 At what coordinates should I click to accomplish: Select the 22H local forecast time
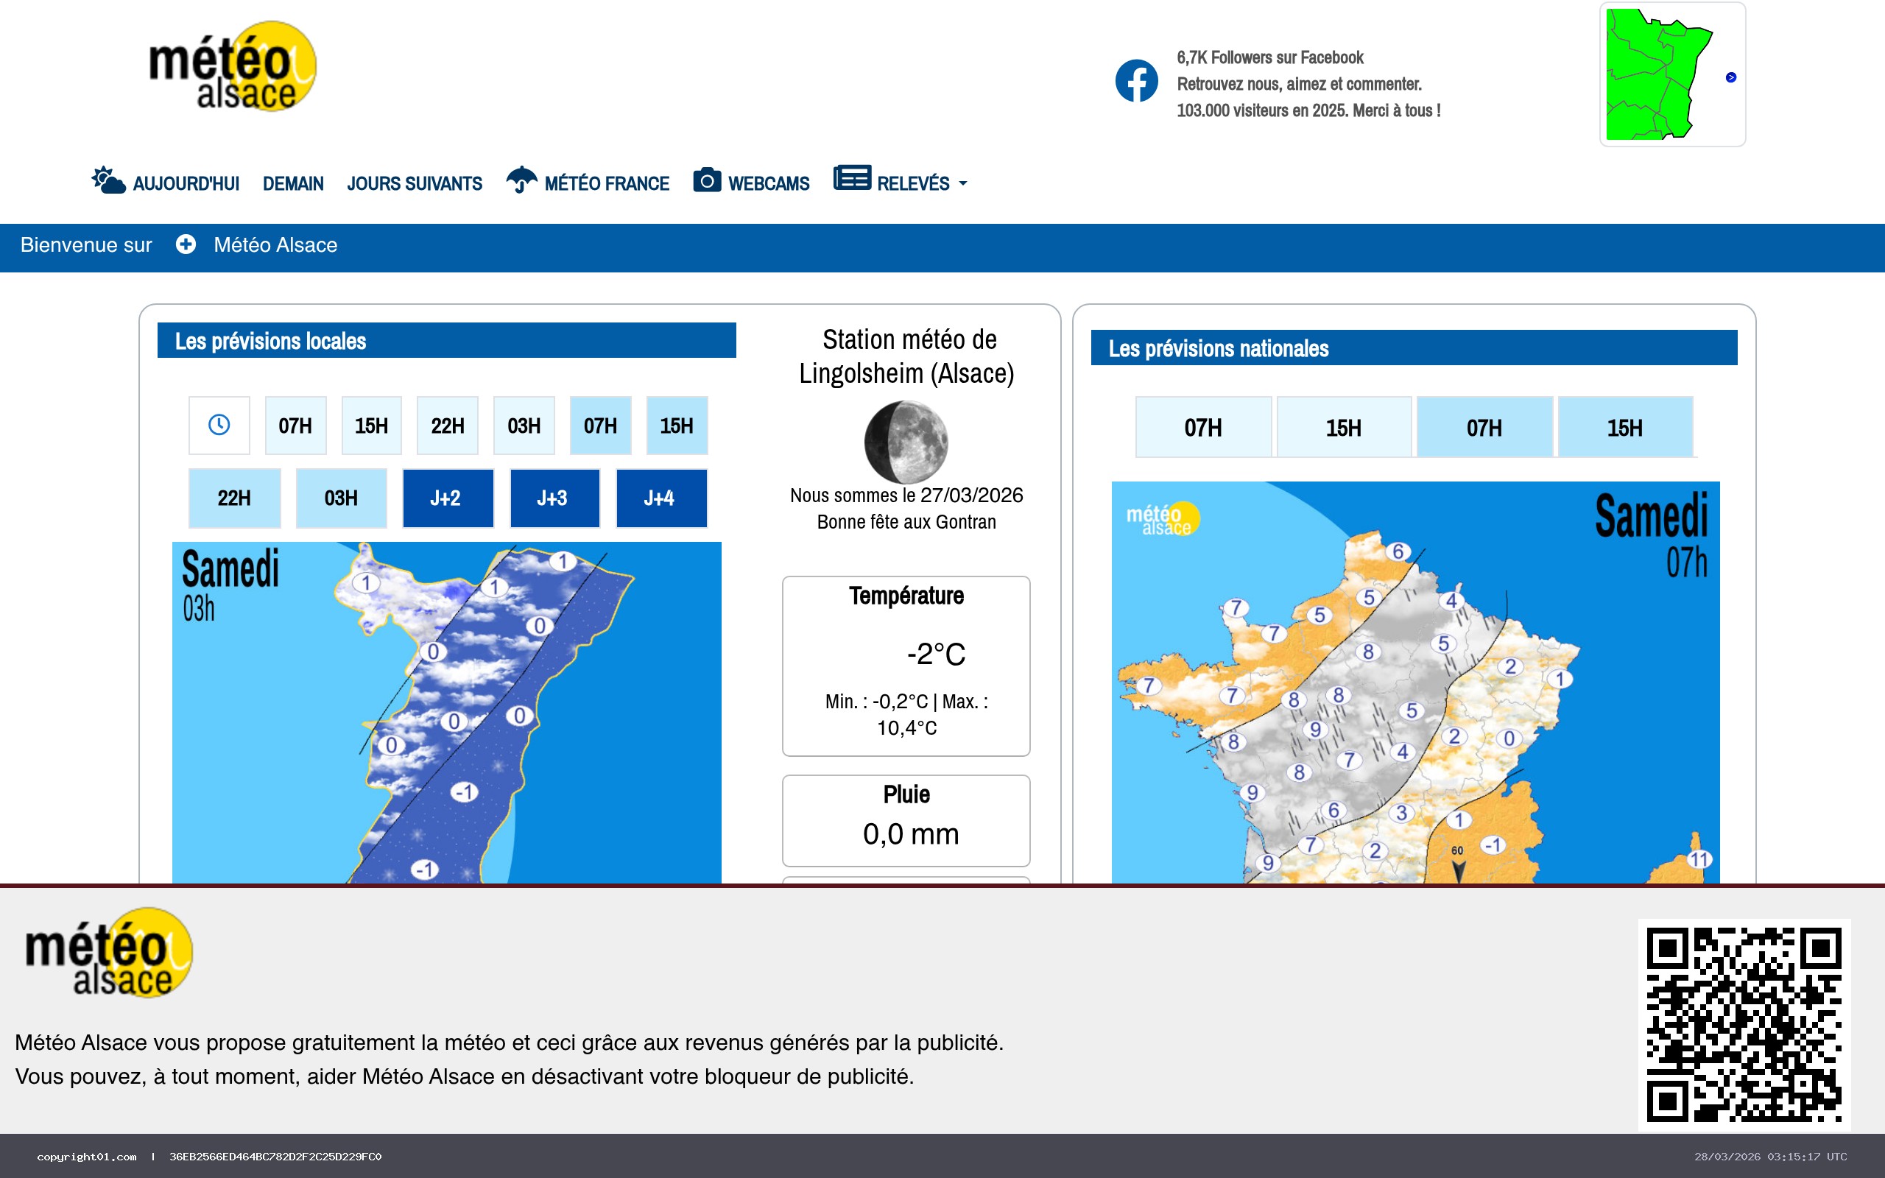click(x=448, y=426)
